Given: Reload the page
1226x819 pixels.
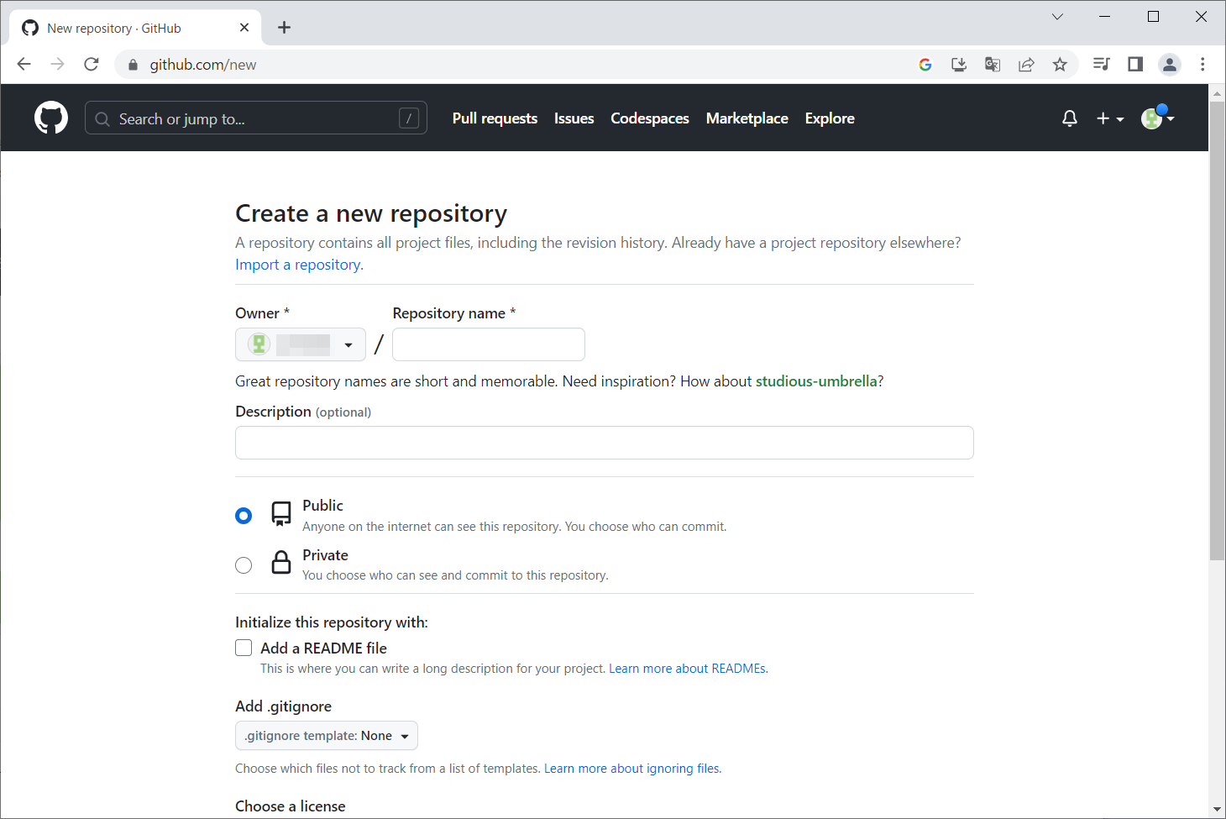Looking at the screenshot, I should tap(92, 65).
